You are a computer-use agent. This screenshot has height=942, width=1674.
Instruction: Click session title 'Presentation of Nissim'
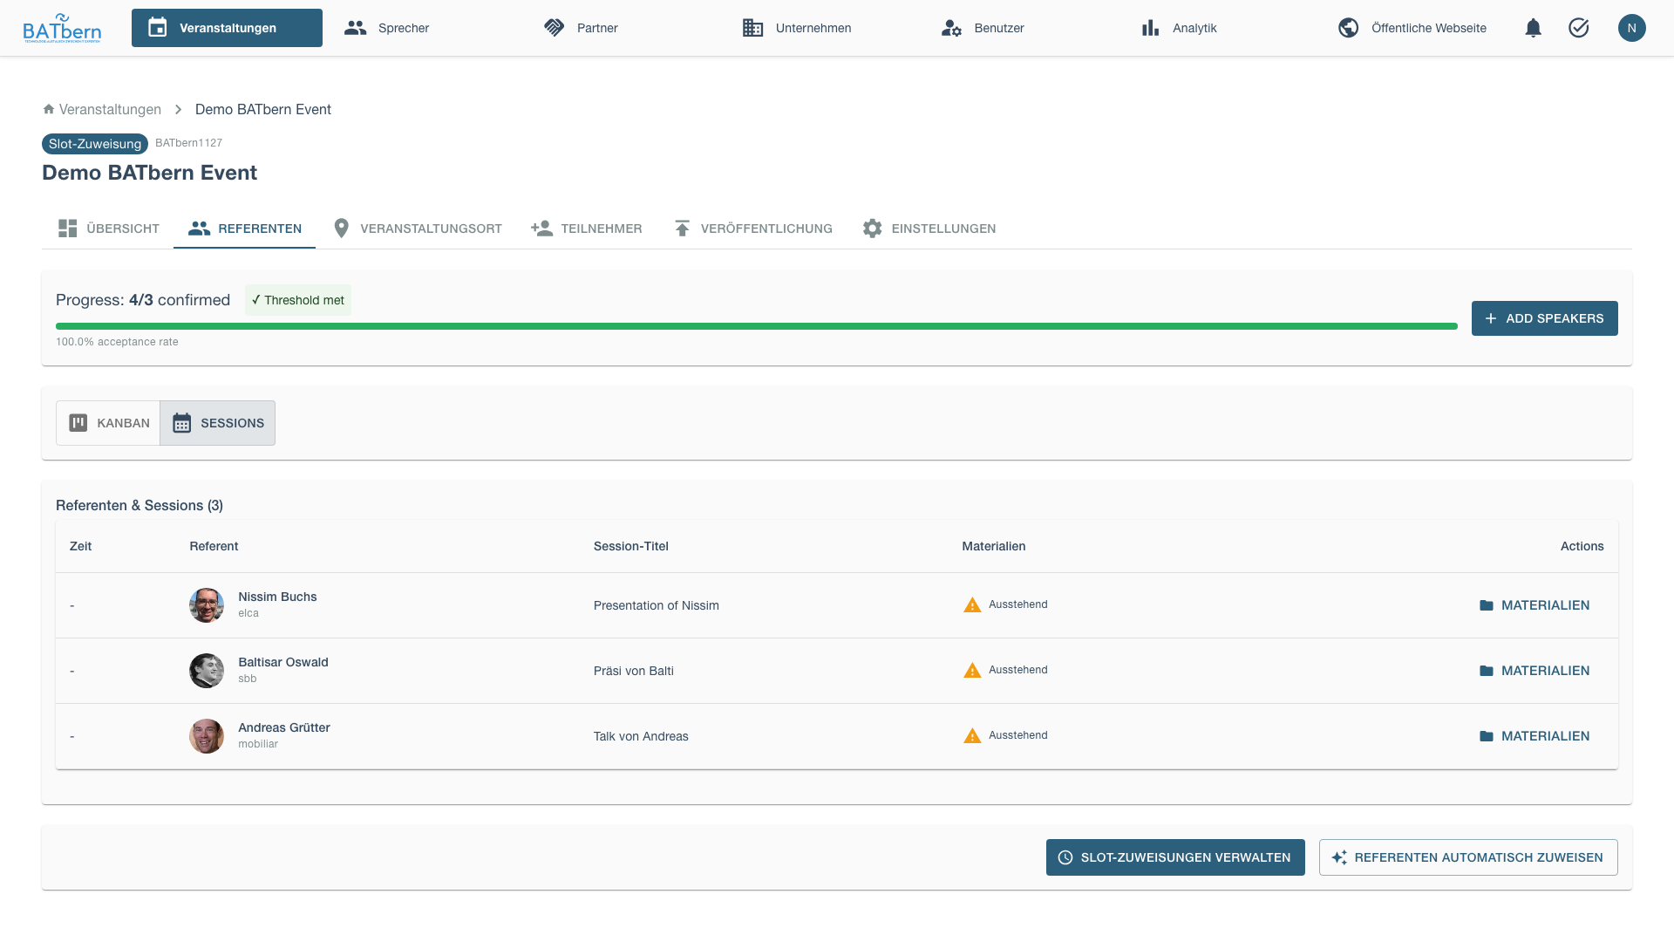[x=657, y=605]
